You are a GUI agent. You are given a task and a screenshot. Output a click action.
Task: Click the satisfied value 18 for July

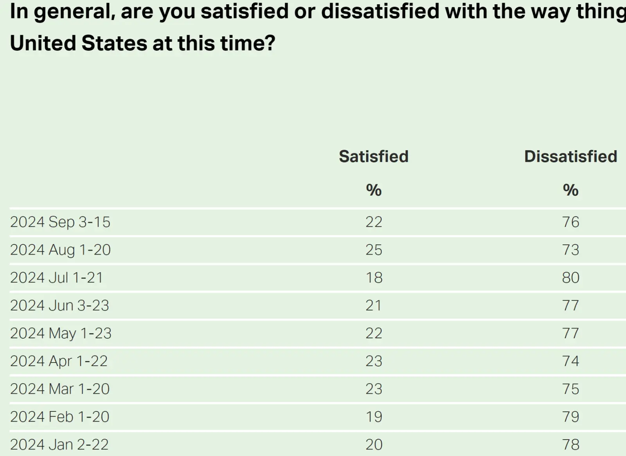[374, 278]
